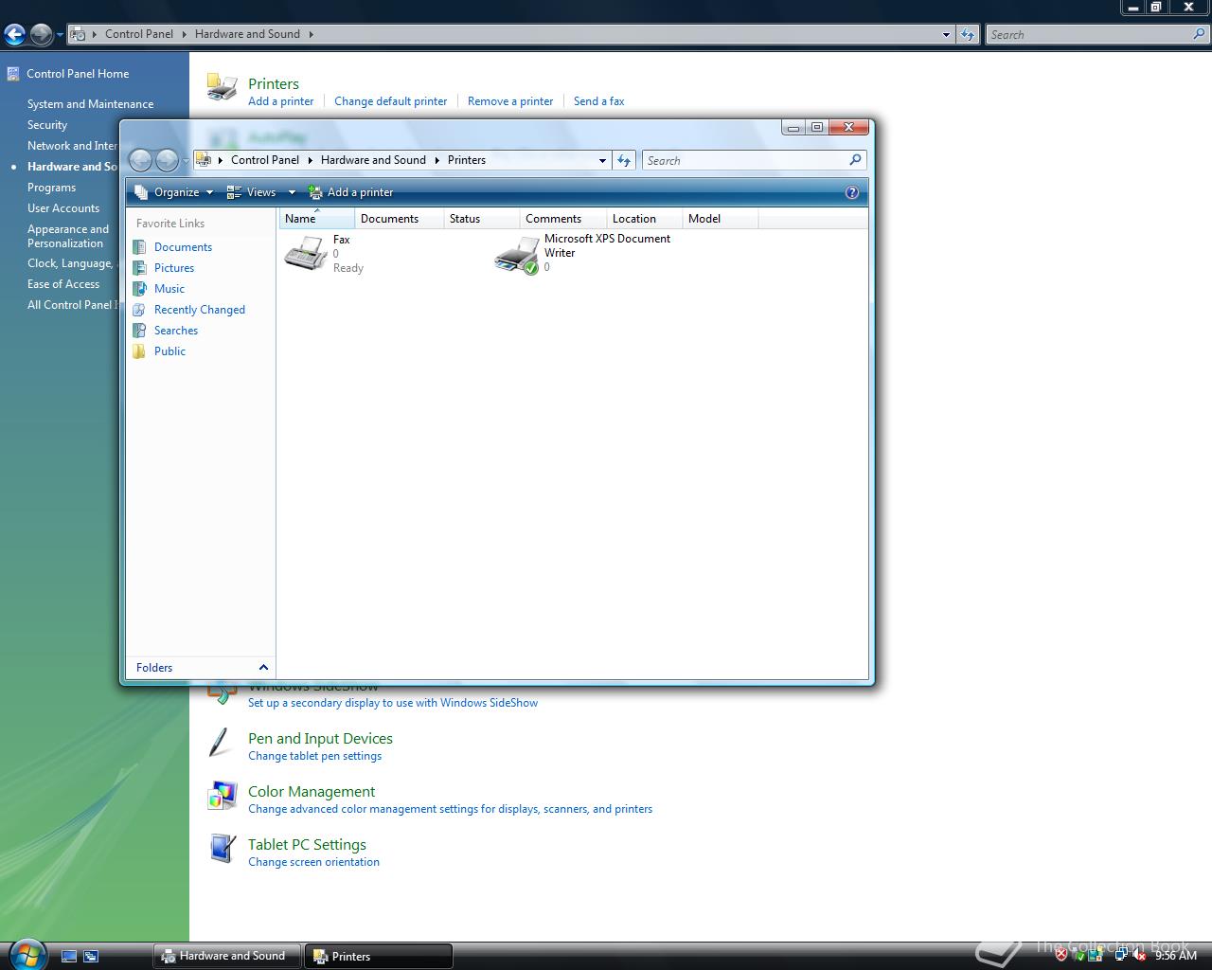This screenshot has width=1212, height=970.
Task: Click the Remove a printer link
Action: click(x=510, y=101)
